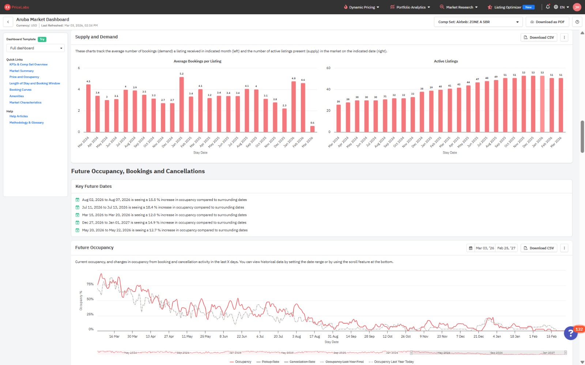
Task: Open the floating help chat bubble
Action: [x=571, y=333]
